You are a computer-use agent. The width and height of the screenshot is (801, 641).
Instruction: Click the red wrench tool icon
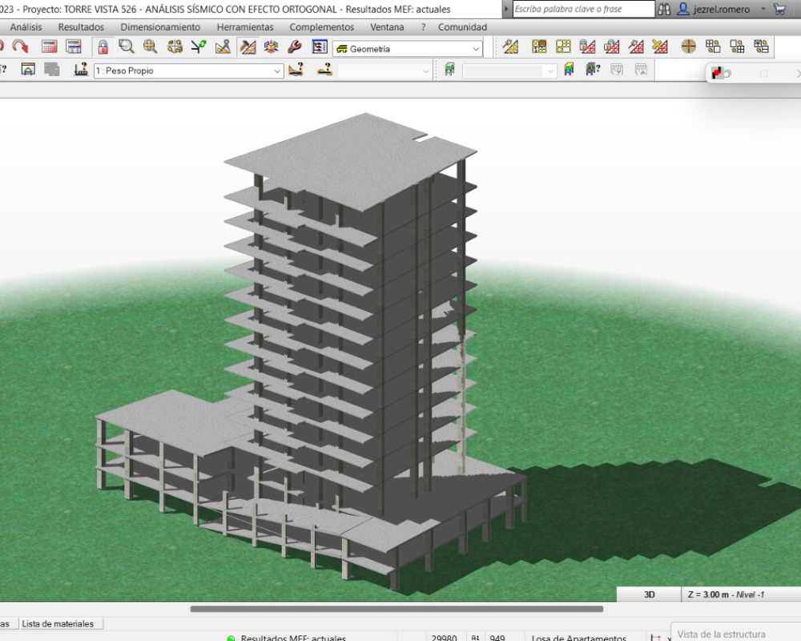(294, 47)
